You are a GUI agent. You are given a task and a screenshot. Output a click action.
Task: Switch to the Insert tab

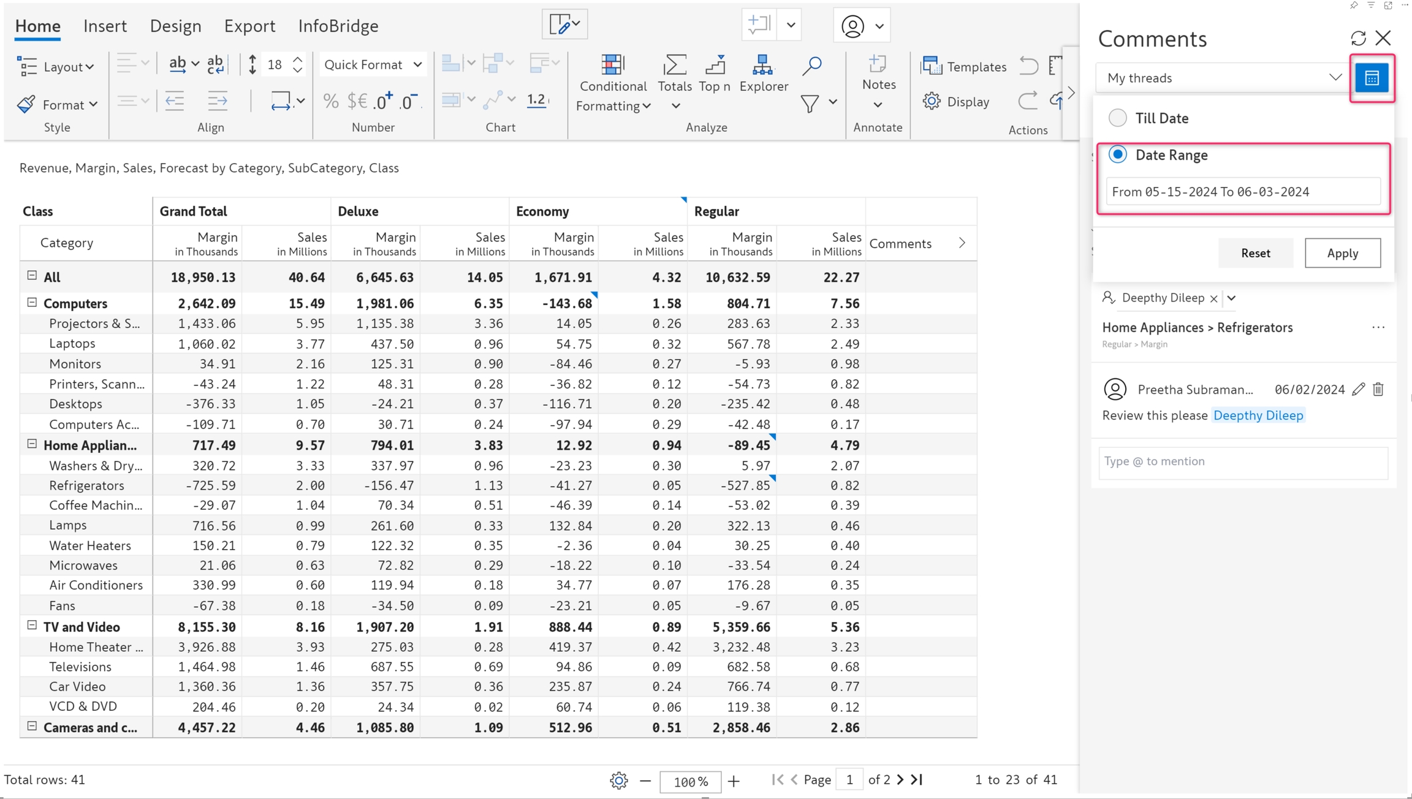pyautogui.click(x=105, y=26)
